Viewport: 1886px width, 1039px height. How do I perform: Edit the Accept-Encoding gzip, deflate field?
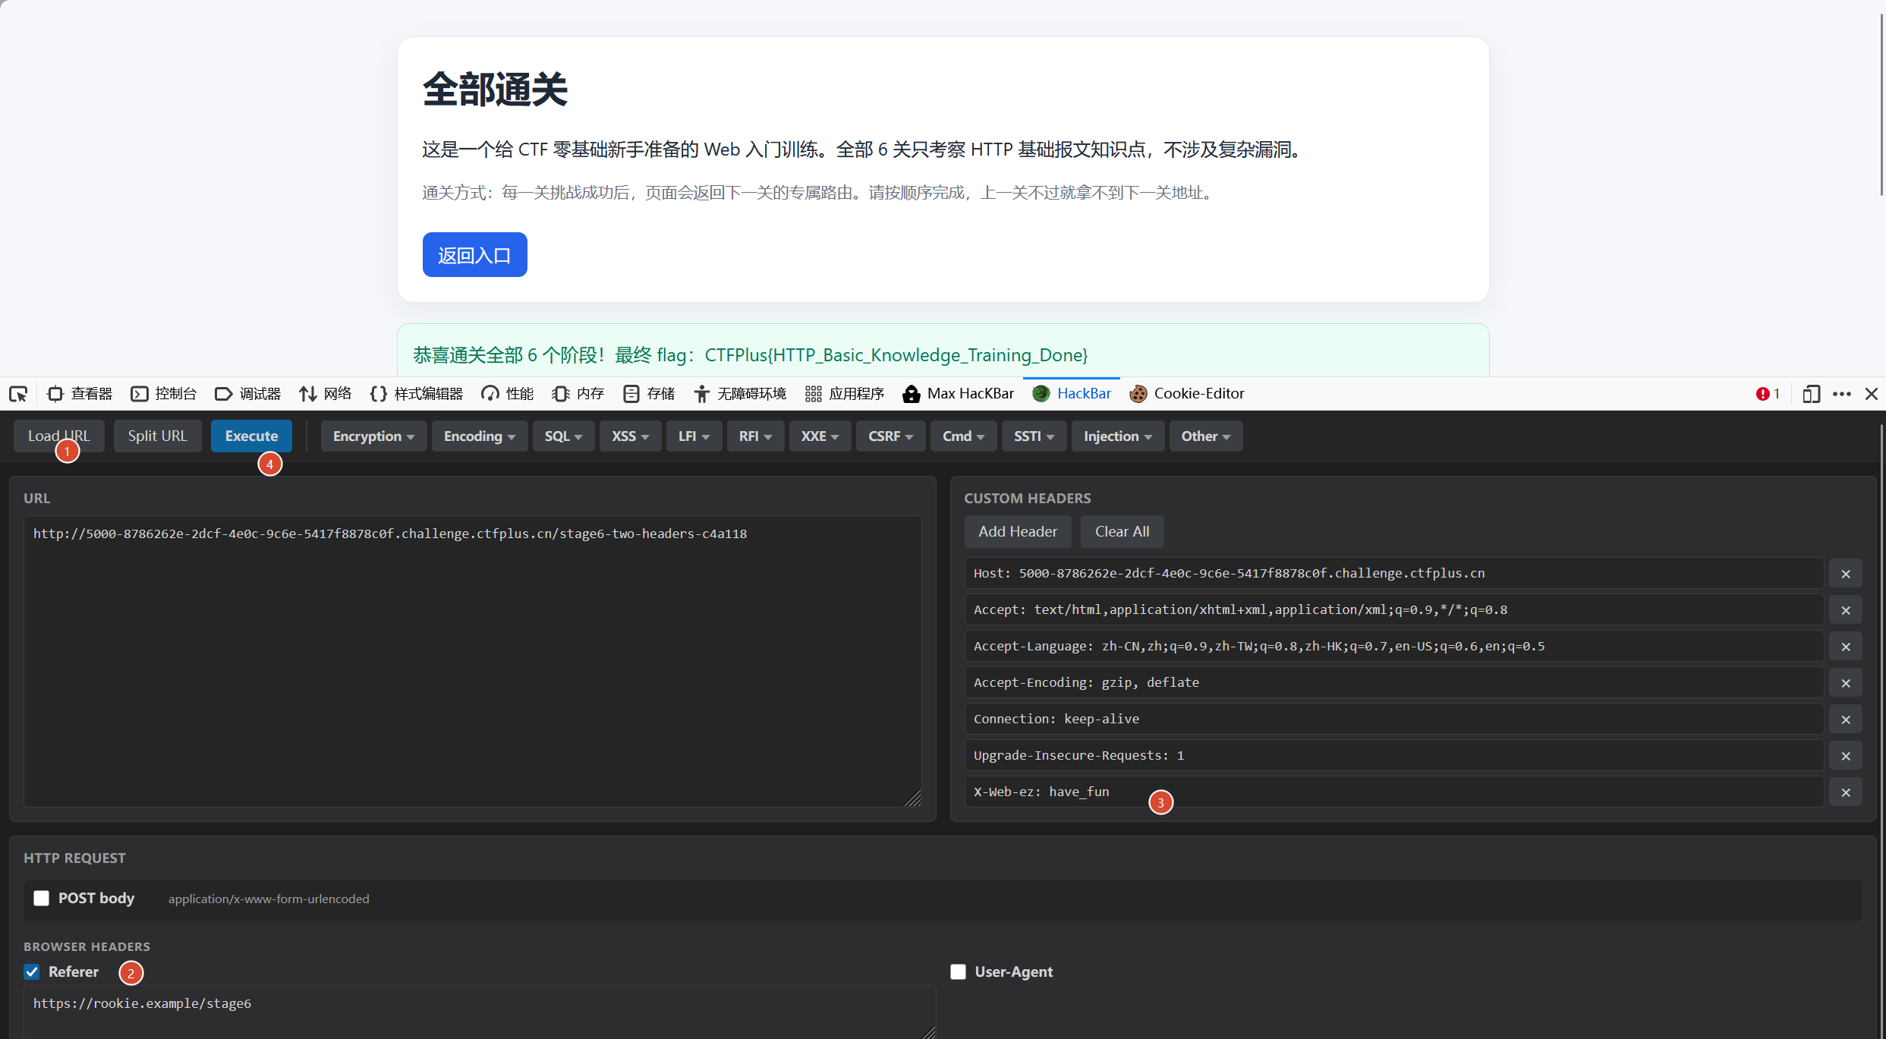1393,682
